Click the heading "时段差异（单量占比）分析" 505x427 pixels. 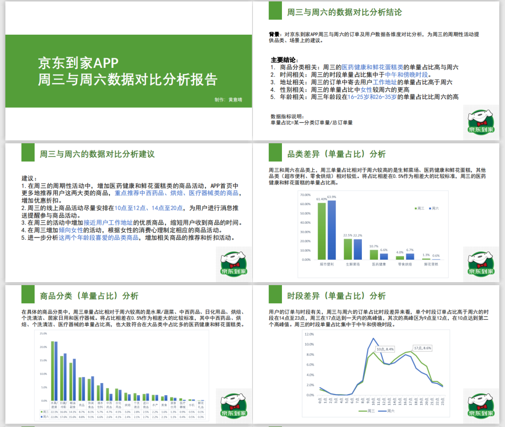(336, 296)
